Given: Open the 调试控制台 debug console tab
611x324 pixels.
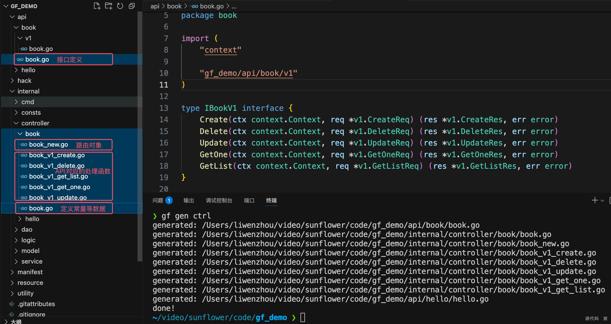Looking at the screenshot, I should pyautogui.click(x=219, y=200).
